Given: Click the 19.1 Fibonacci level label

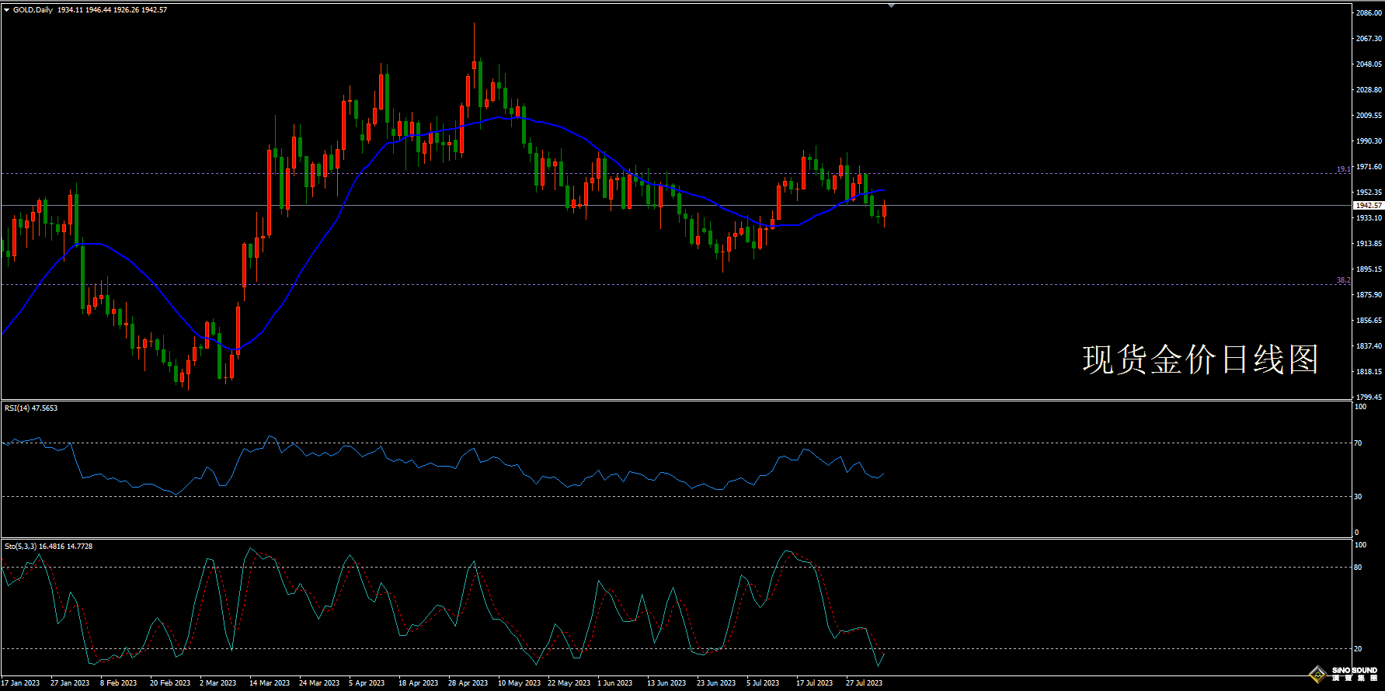Looking at the screenshot, I should point(1343,168).
